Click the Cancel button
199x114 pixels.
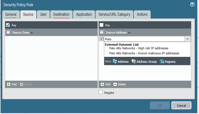point(181,105)
